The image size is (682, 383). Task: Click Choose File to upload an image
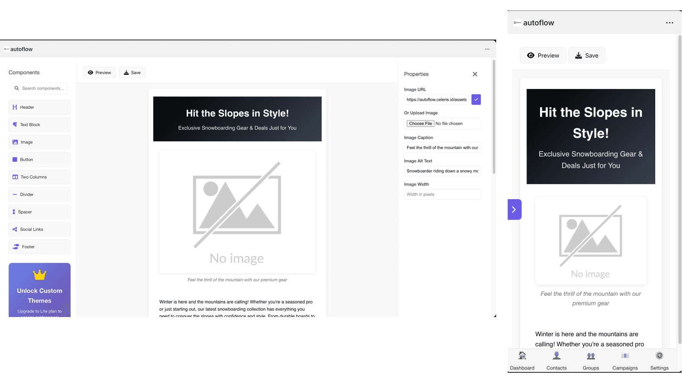pos(420,123)
